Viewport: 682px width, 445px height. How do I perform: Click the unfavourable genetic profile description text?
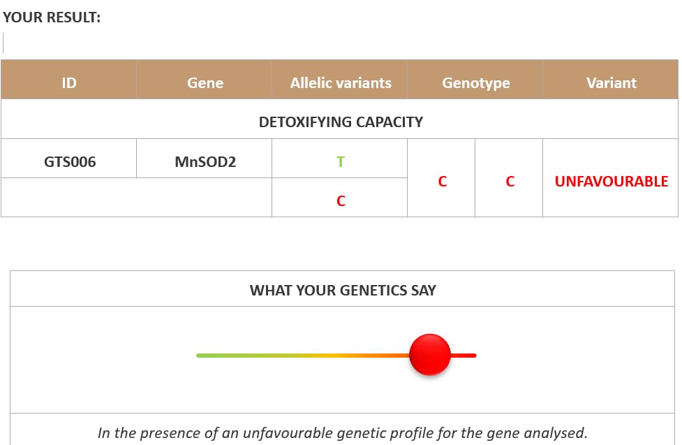(342, 433)
